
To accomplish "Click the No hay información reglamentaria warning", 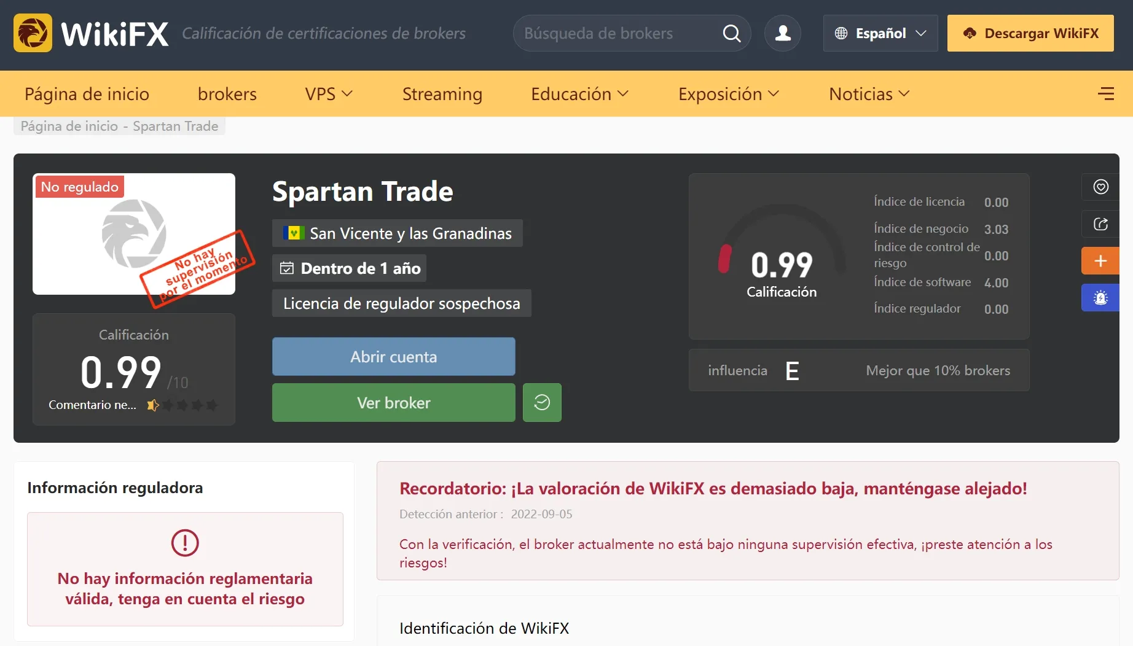I will (185, 589).
